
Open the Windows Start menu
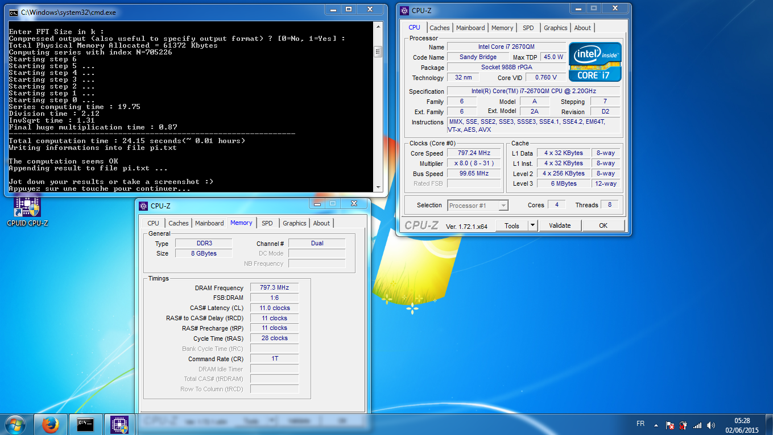click(x=15, y=424)
